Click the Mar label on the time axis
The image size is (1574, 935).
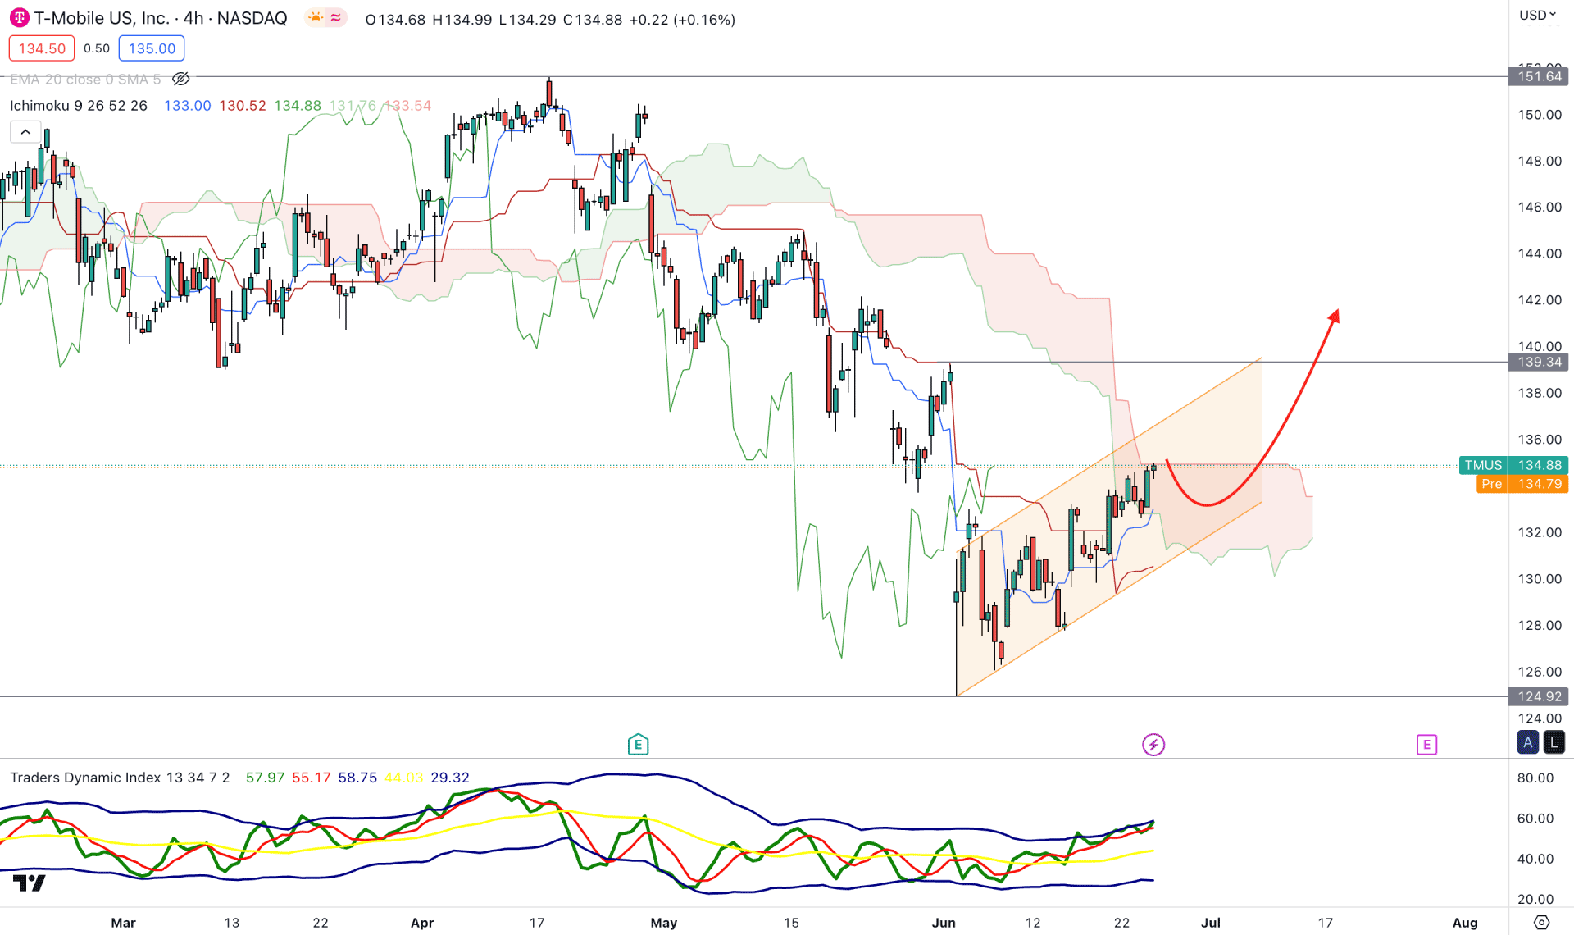[x=123, y=923]
